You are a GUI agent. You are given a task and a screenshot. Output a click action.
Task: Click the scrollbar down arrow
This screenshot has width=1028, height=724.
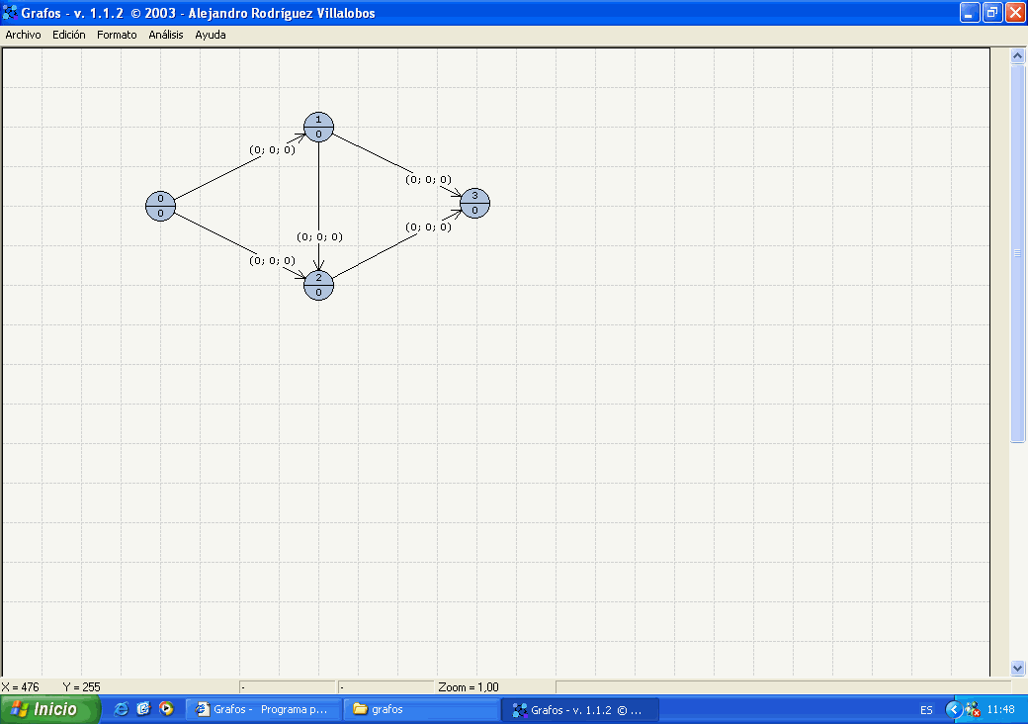coord(1018,669)
